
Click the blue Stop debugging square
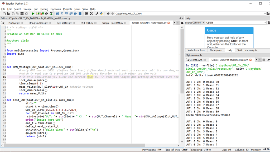tap(80, 13)
